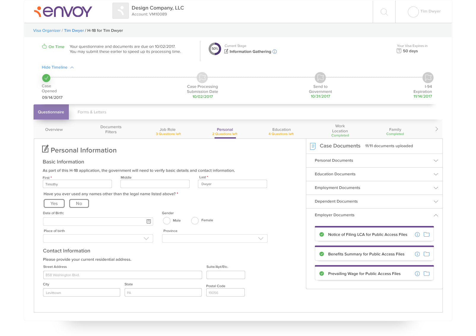The height and width of the screenshot is (336, 476).
Task: Answer No to other names question
Action: (x=79, y=203)
